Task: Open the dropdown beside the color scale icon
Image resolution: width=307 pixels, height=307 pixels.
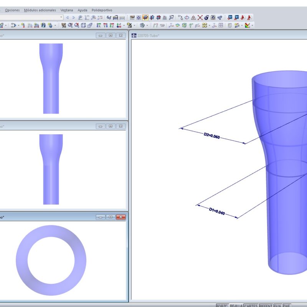Action: click(x=252, y=25)
